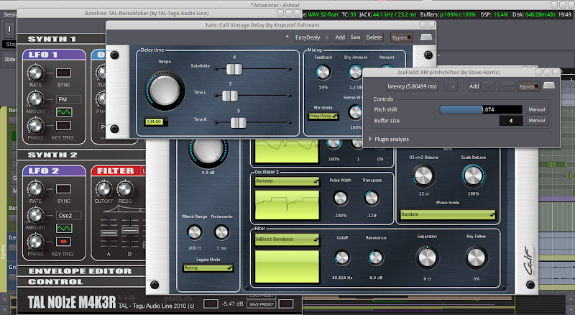Viewport: 575px width, 315px height.
Task: Click the SAVE PRESET button in TAL NoiseMaker
Action: (262, 304)
